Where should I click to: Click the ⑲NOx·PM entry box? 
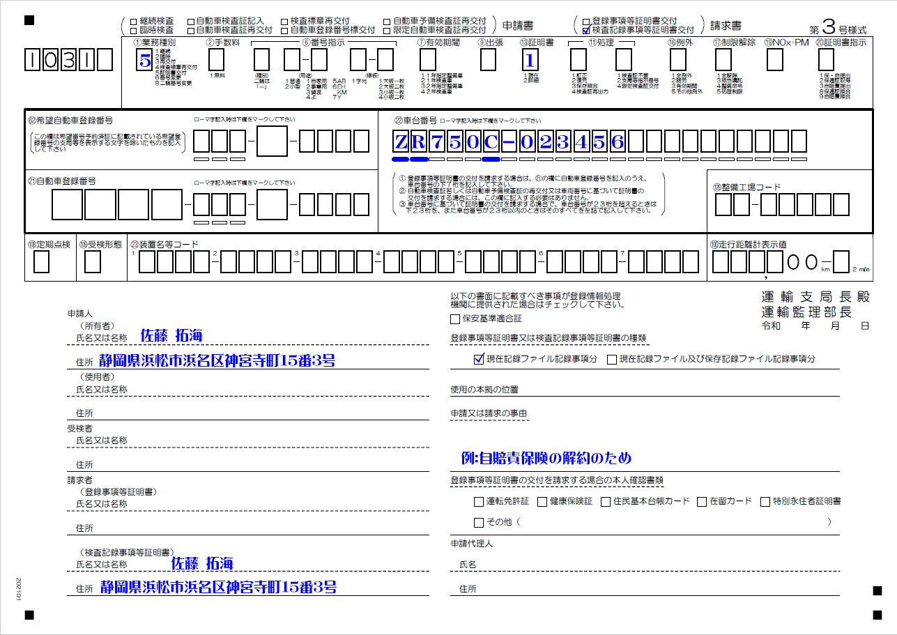coord(775,61)
